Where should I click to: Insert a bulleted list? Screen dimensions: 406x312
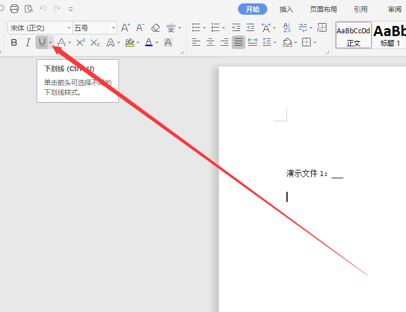[x=196, y=27]
